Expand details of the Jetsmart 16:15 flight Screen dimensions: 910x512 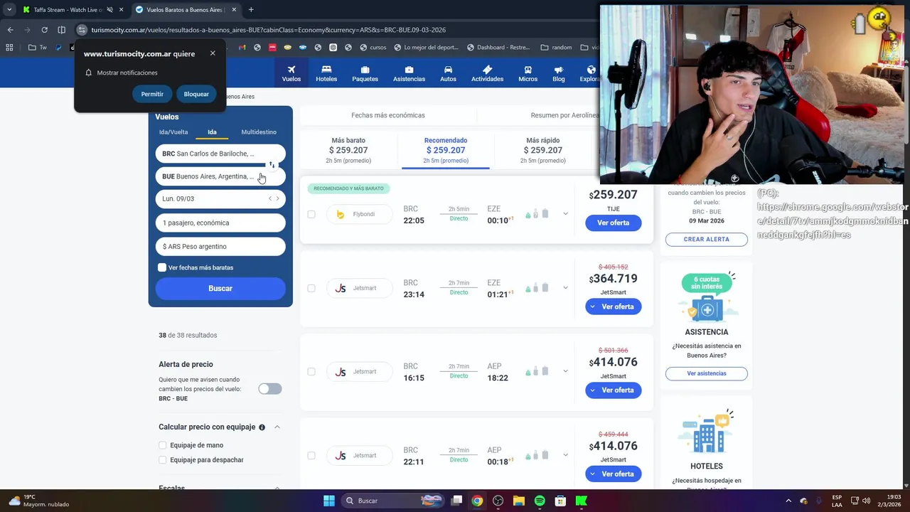tap(565, 371)
